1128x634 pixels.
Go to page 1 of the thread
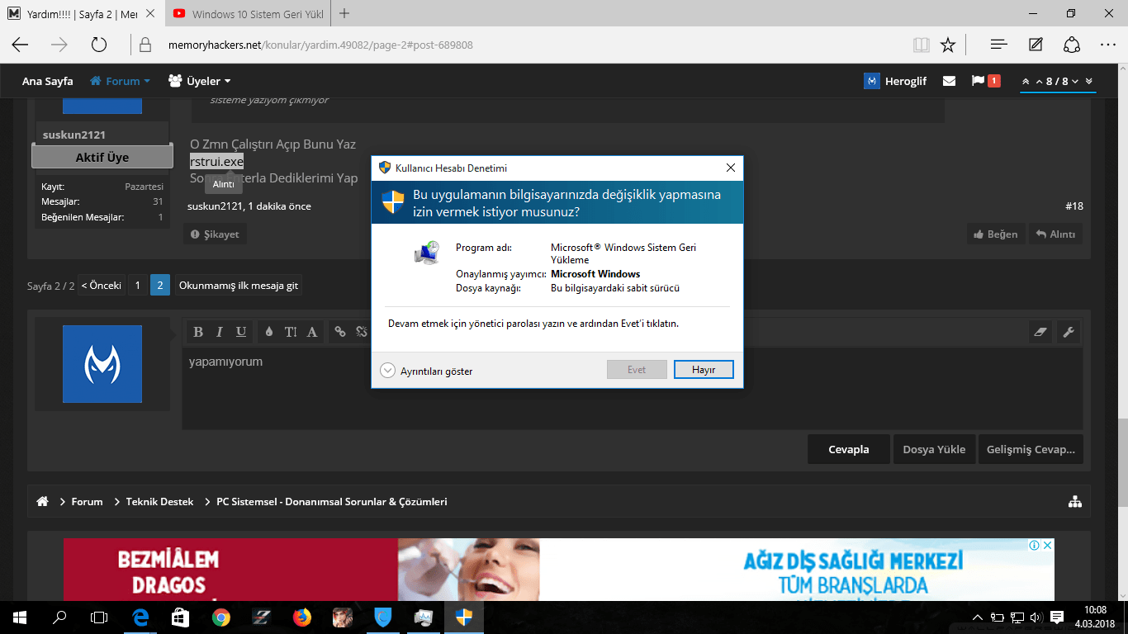coord(138,286)
